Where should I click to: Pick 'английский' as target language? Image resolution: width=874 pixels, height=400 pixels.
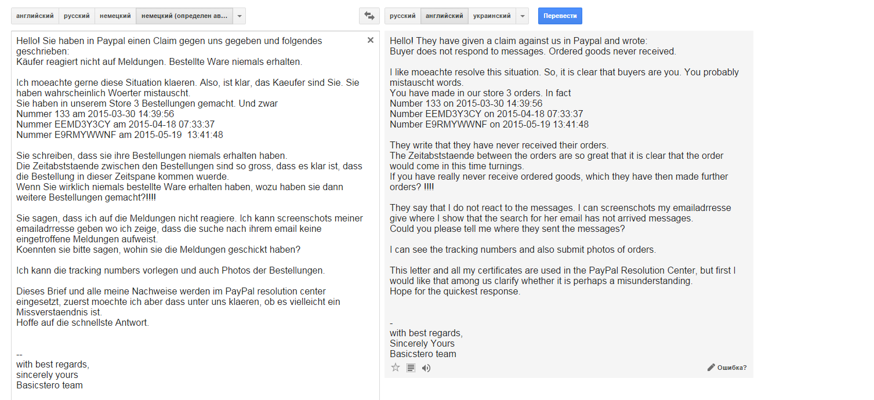(x=444, y=16)
